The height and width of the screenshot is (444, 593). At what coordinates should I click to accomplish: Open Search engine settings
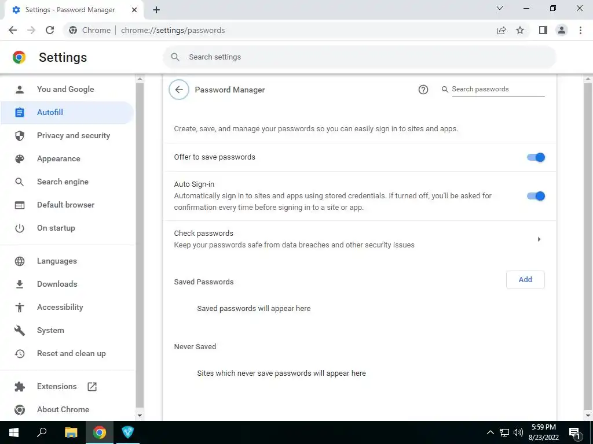coord(67,182)
